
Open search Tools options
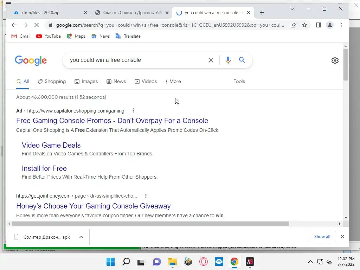click(x=239, y=81)
